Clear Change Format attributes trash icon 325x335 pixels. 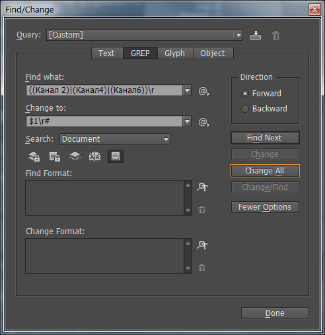point(201,268)
